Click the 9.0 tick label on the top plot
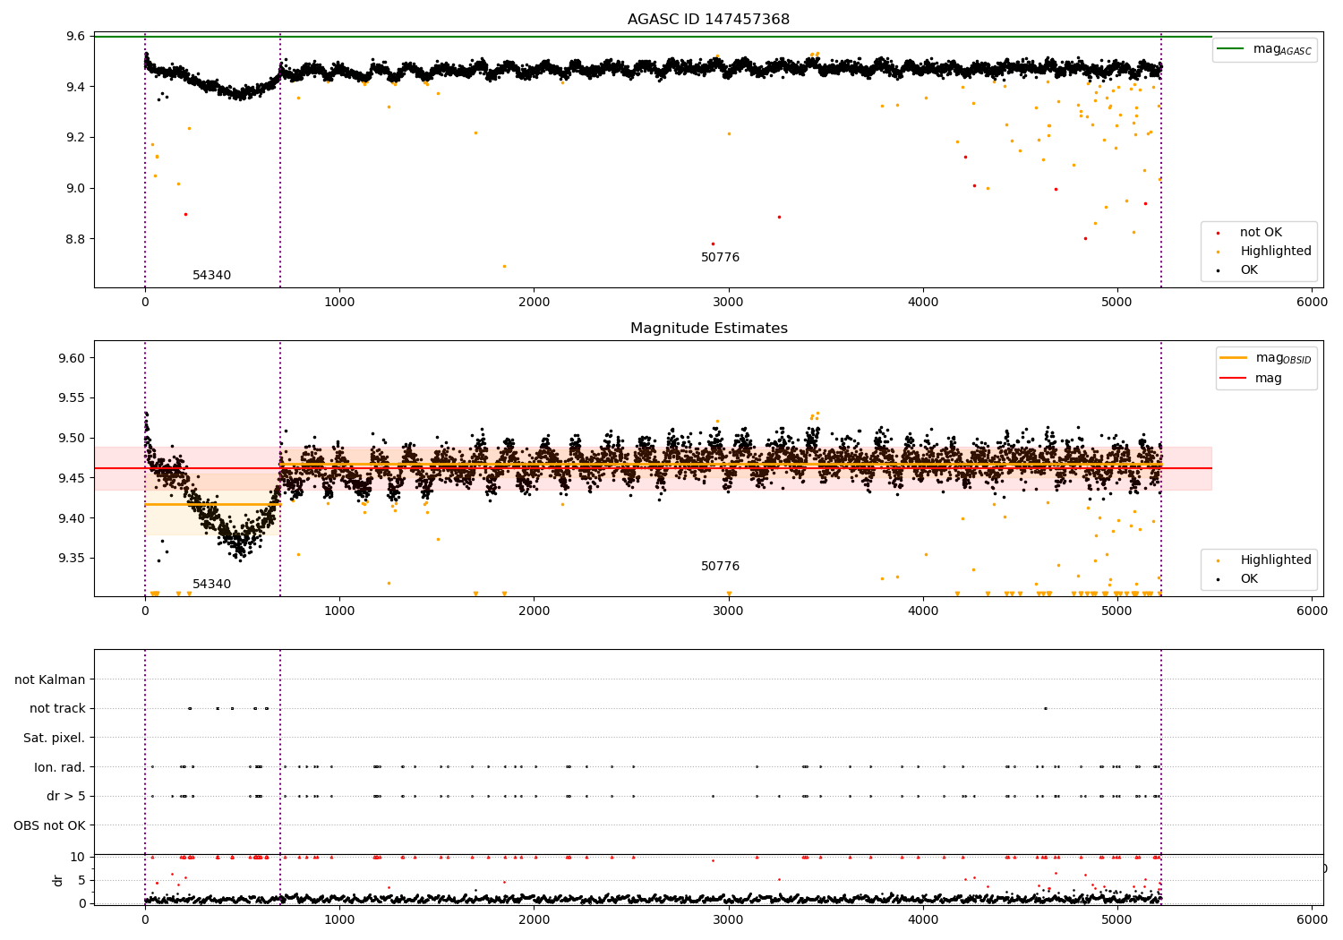The image size is (1343, 940). pos(76,189)
